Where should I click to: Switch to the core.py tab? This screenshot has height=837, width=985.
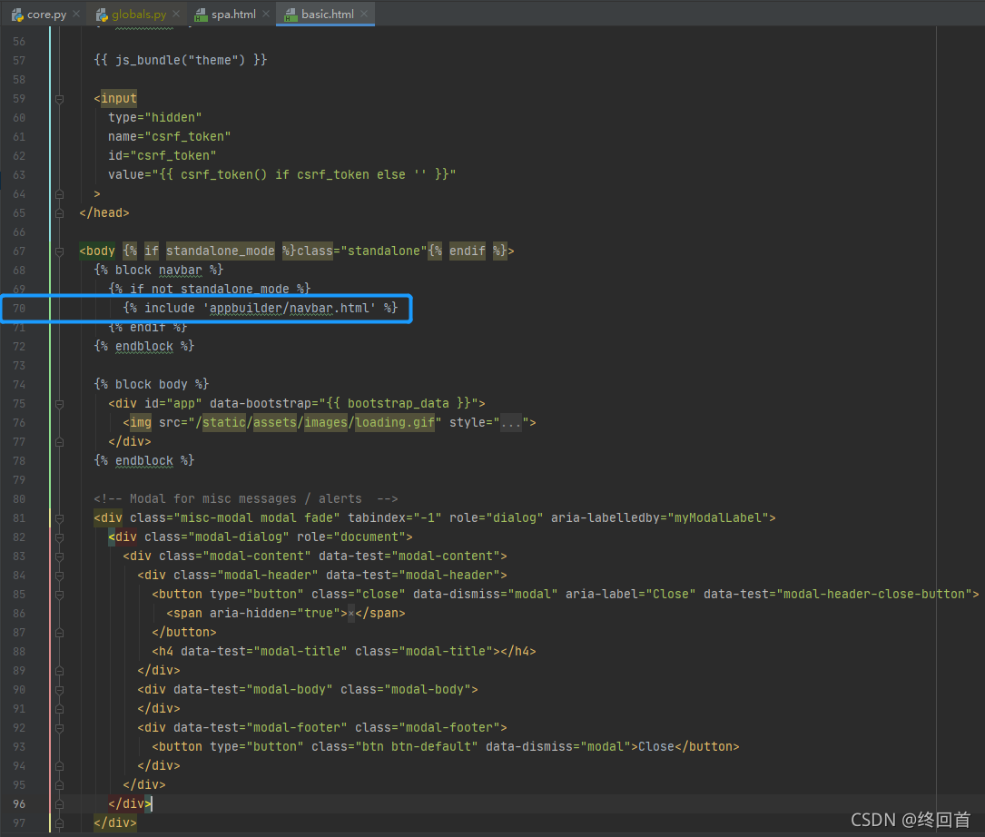click(46, 14)
